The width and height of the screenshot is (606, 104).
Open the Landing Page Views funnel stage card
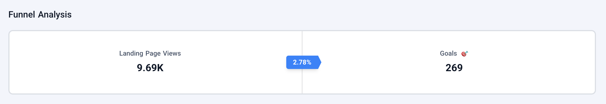tap(156, 62)
